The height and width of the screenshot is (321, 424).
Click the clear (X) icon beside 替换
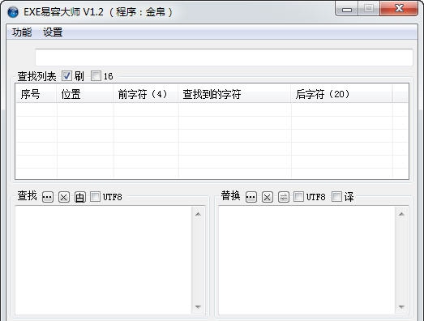[x=268, y=197]
